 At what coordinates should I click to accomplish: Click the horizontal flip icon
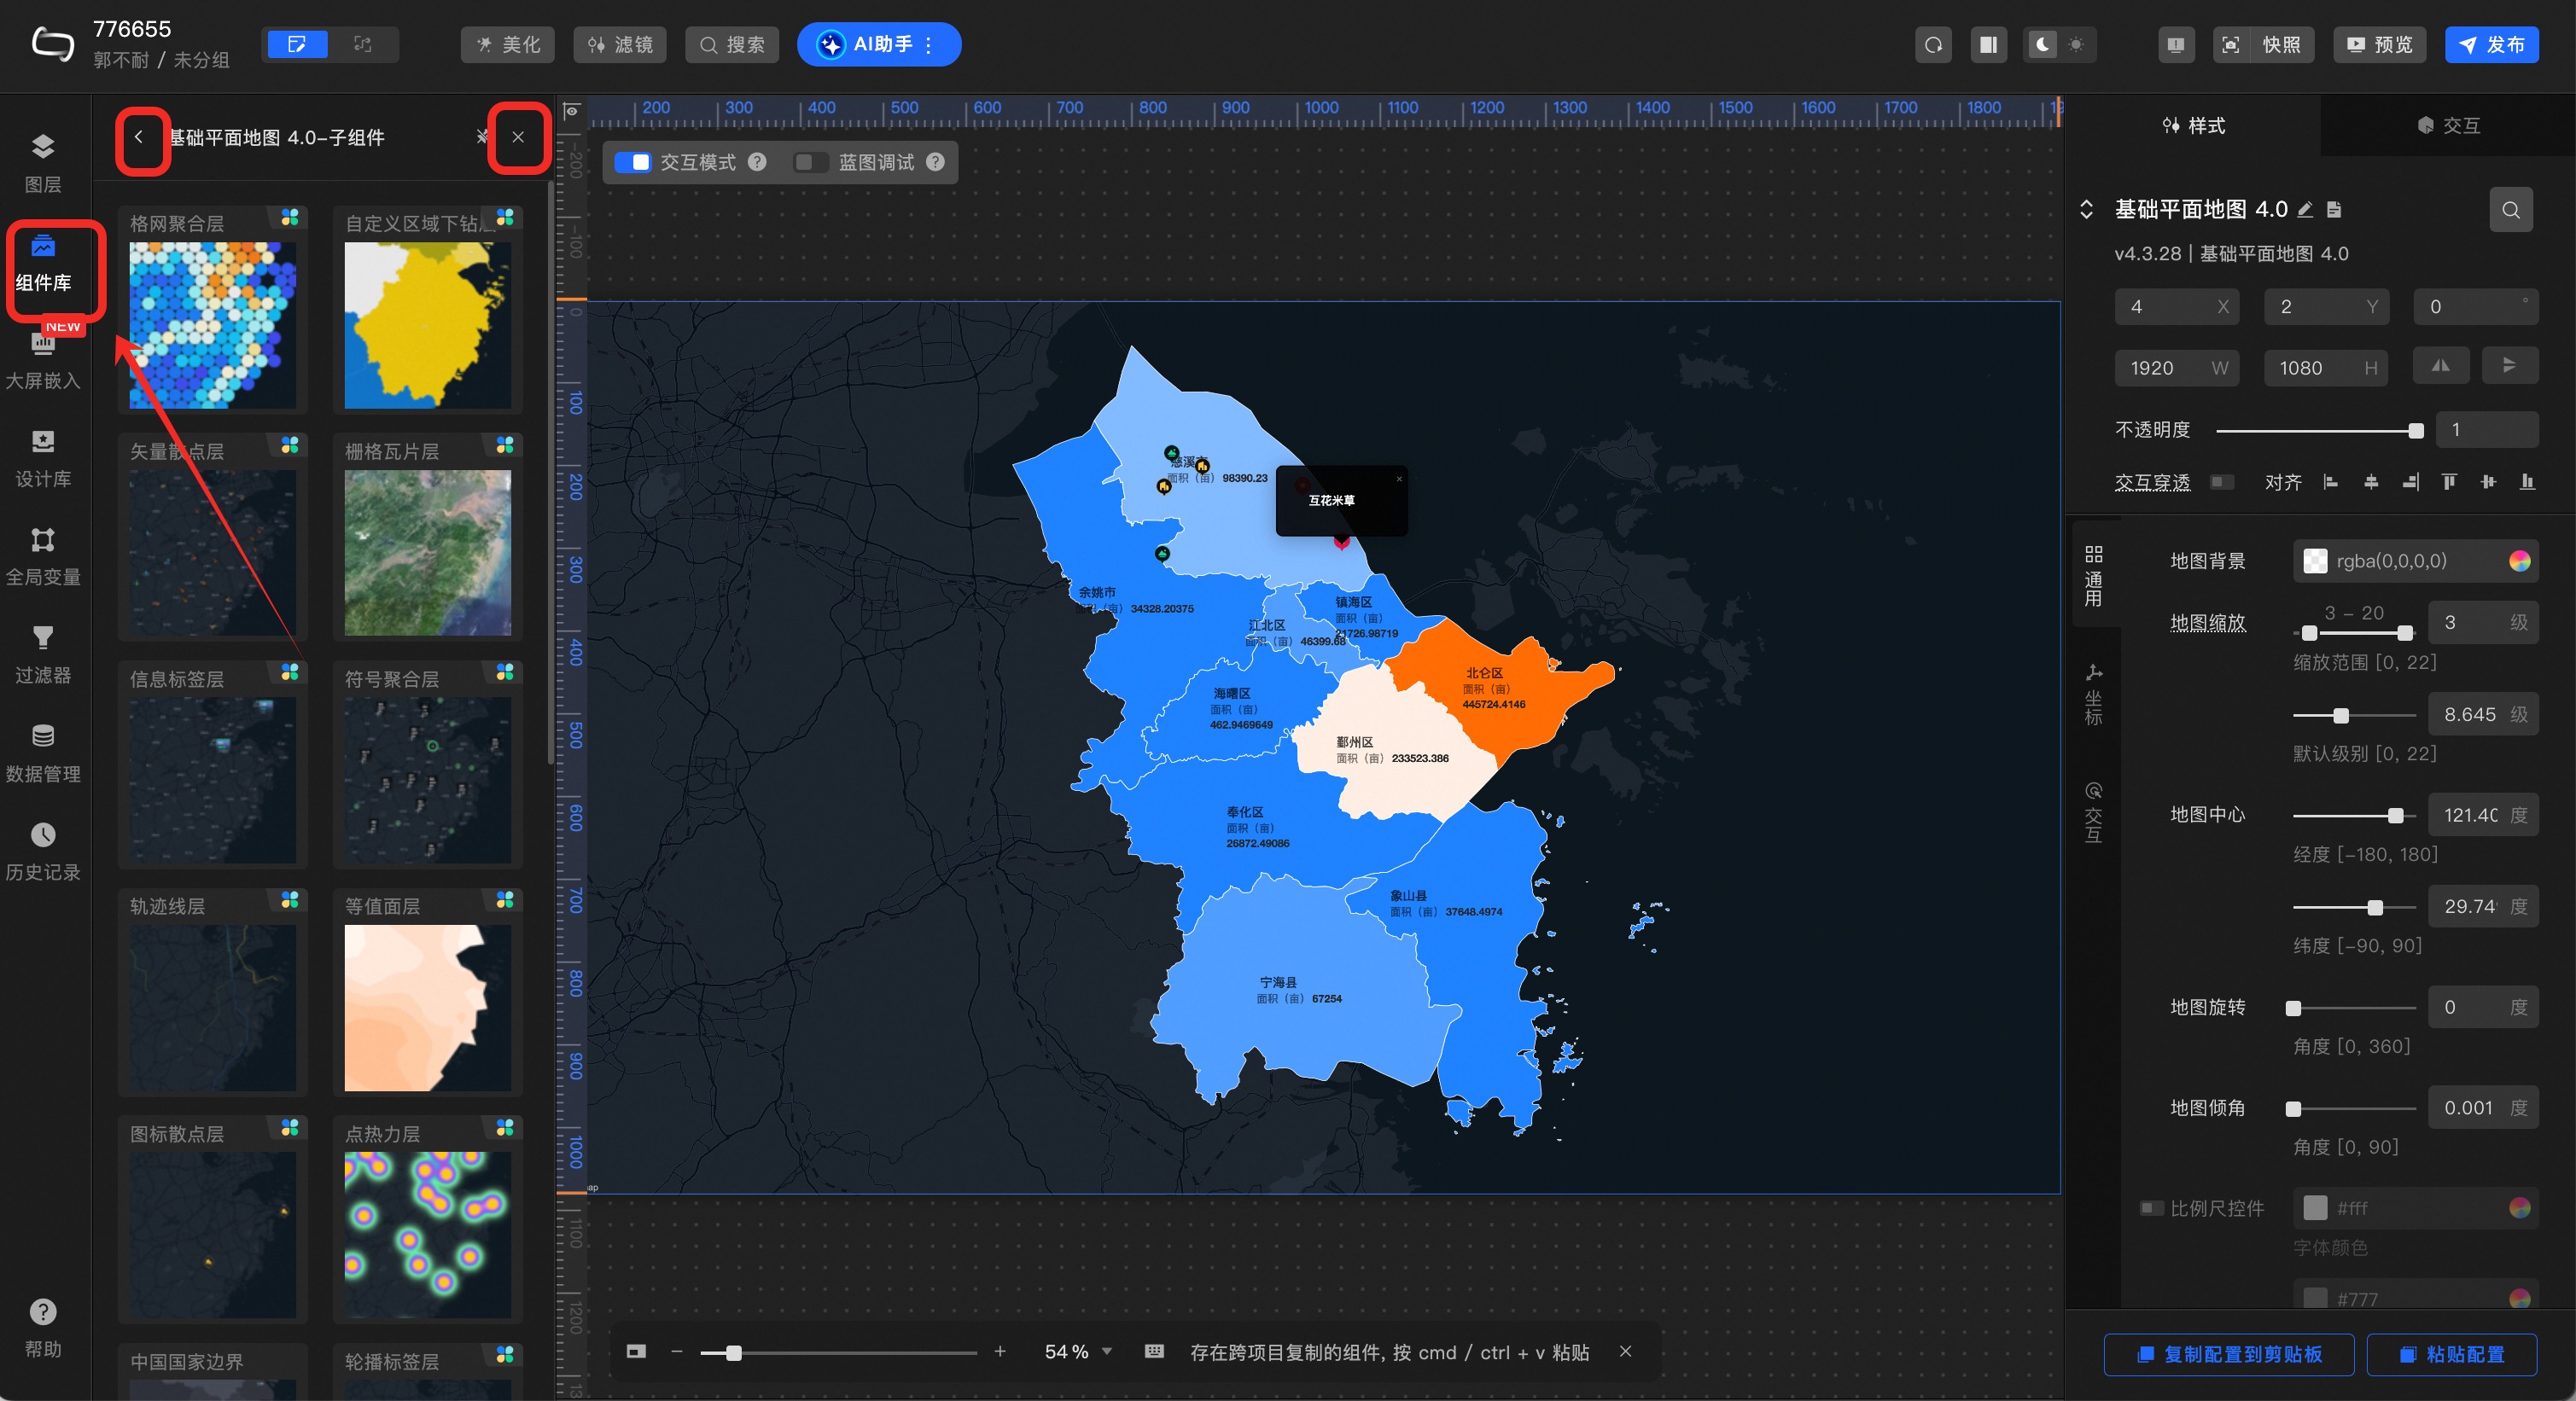[2441, 367]
